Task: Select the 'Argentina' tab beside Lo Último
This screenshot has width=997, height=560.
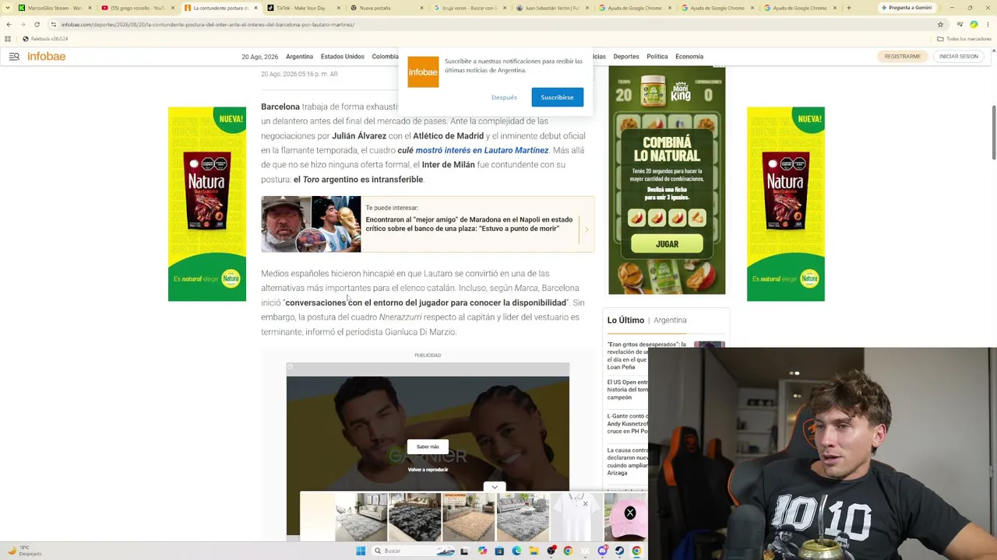Action: pos(670,320)
